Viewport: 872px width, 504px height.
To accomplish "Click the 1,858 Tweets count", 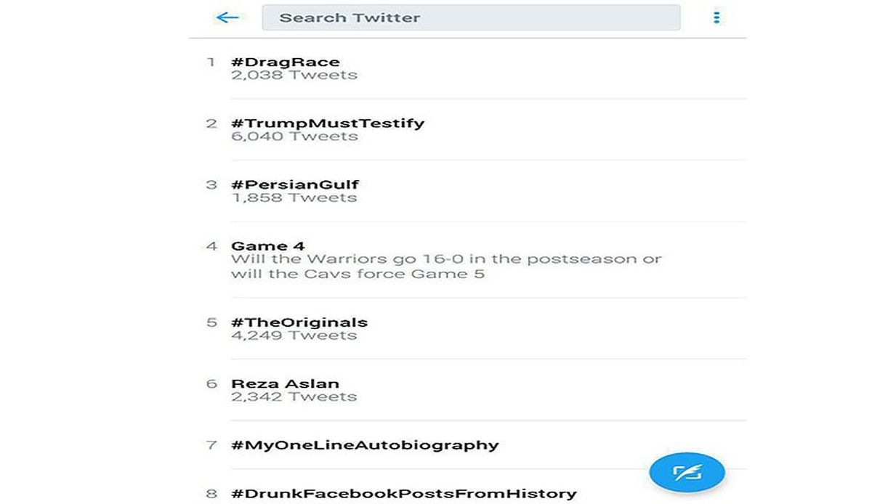I will point(294,198).
